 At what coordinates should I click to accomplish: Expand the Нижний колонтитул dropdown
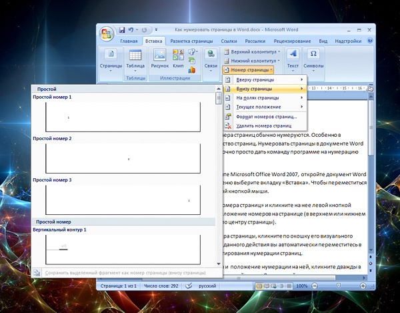[x=253, y=60]
